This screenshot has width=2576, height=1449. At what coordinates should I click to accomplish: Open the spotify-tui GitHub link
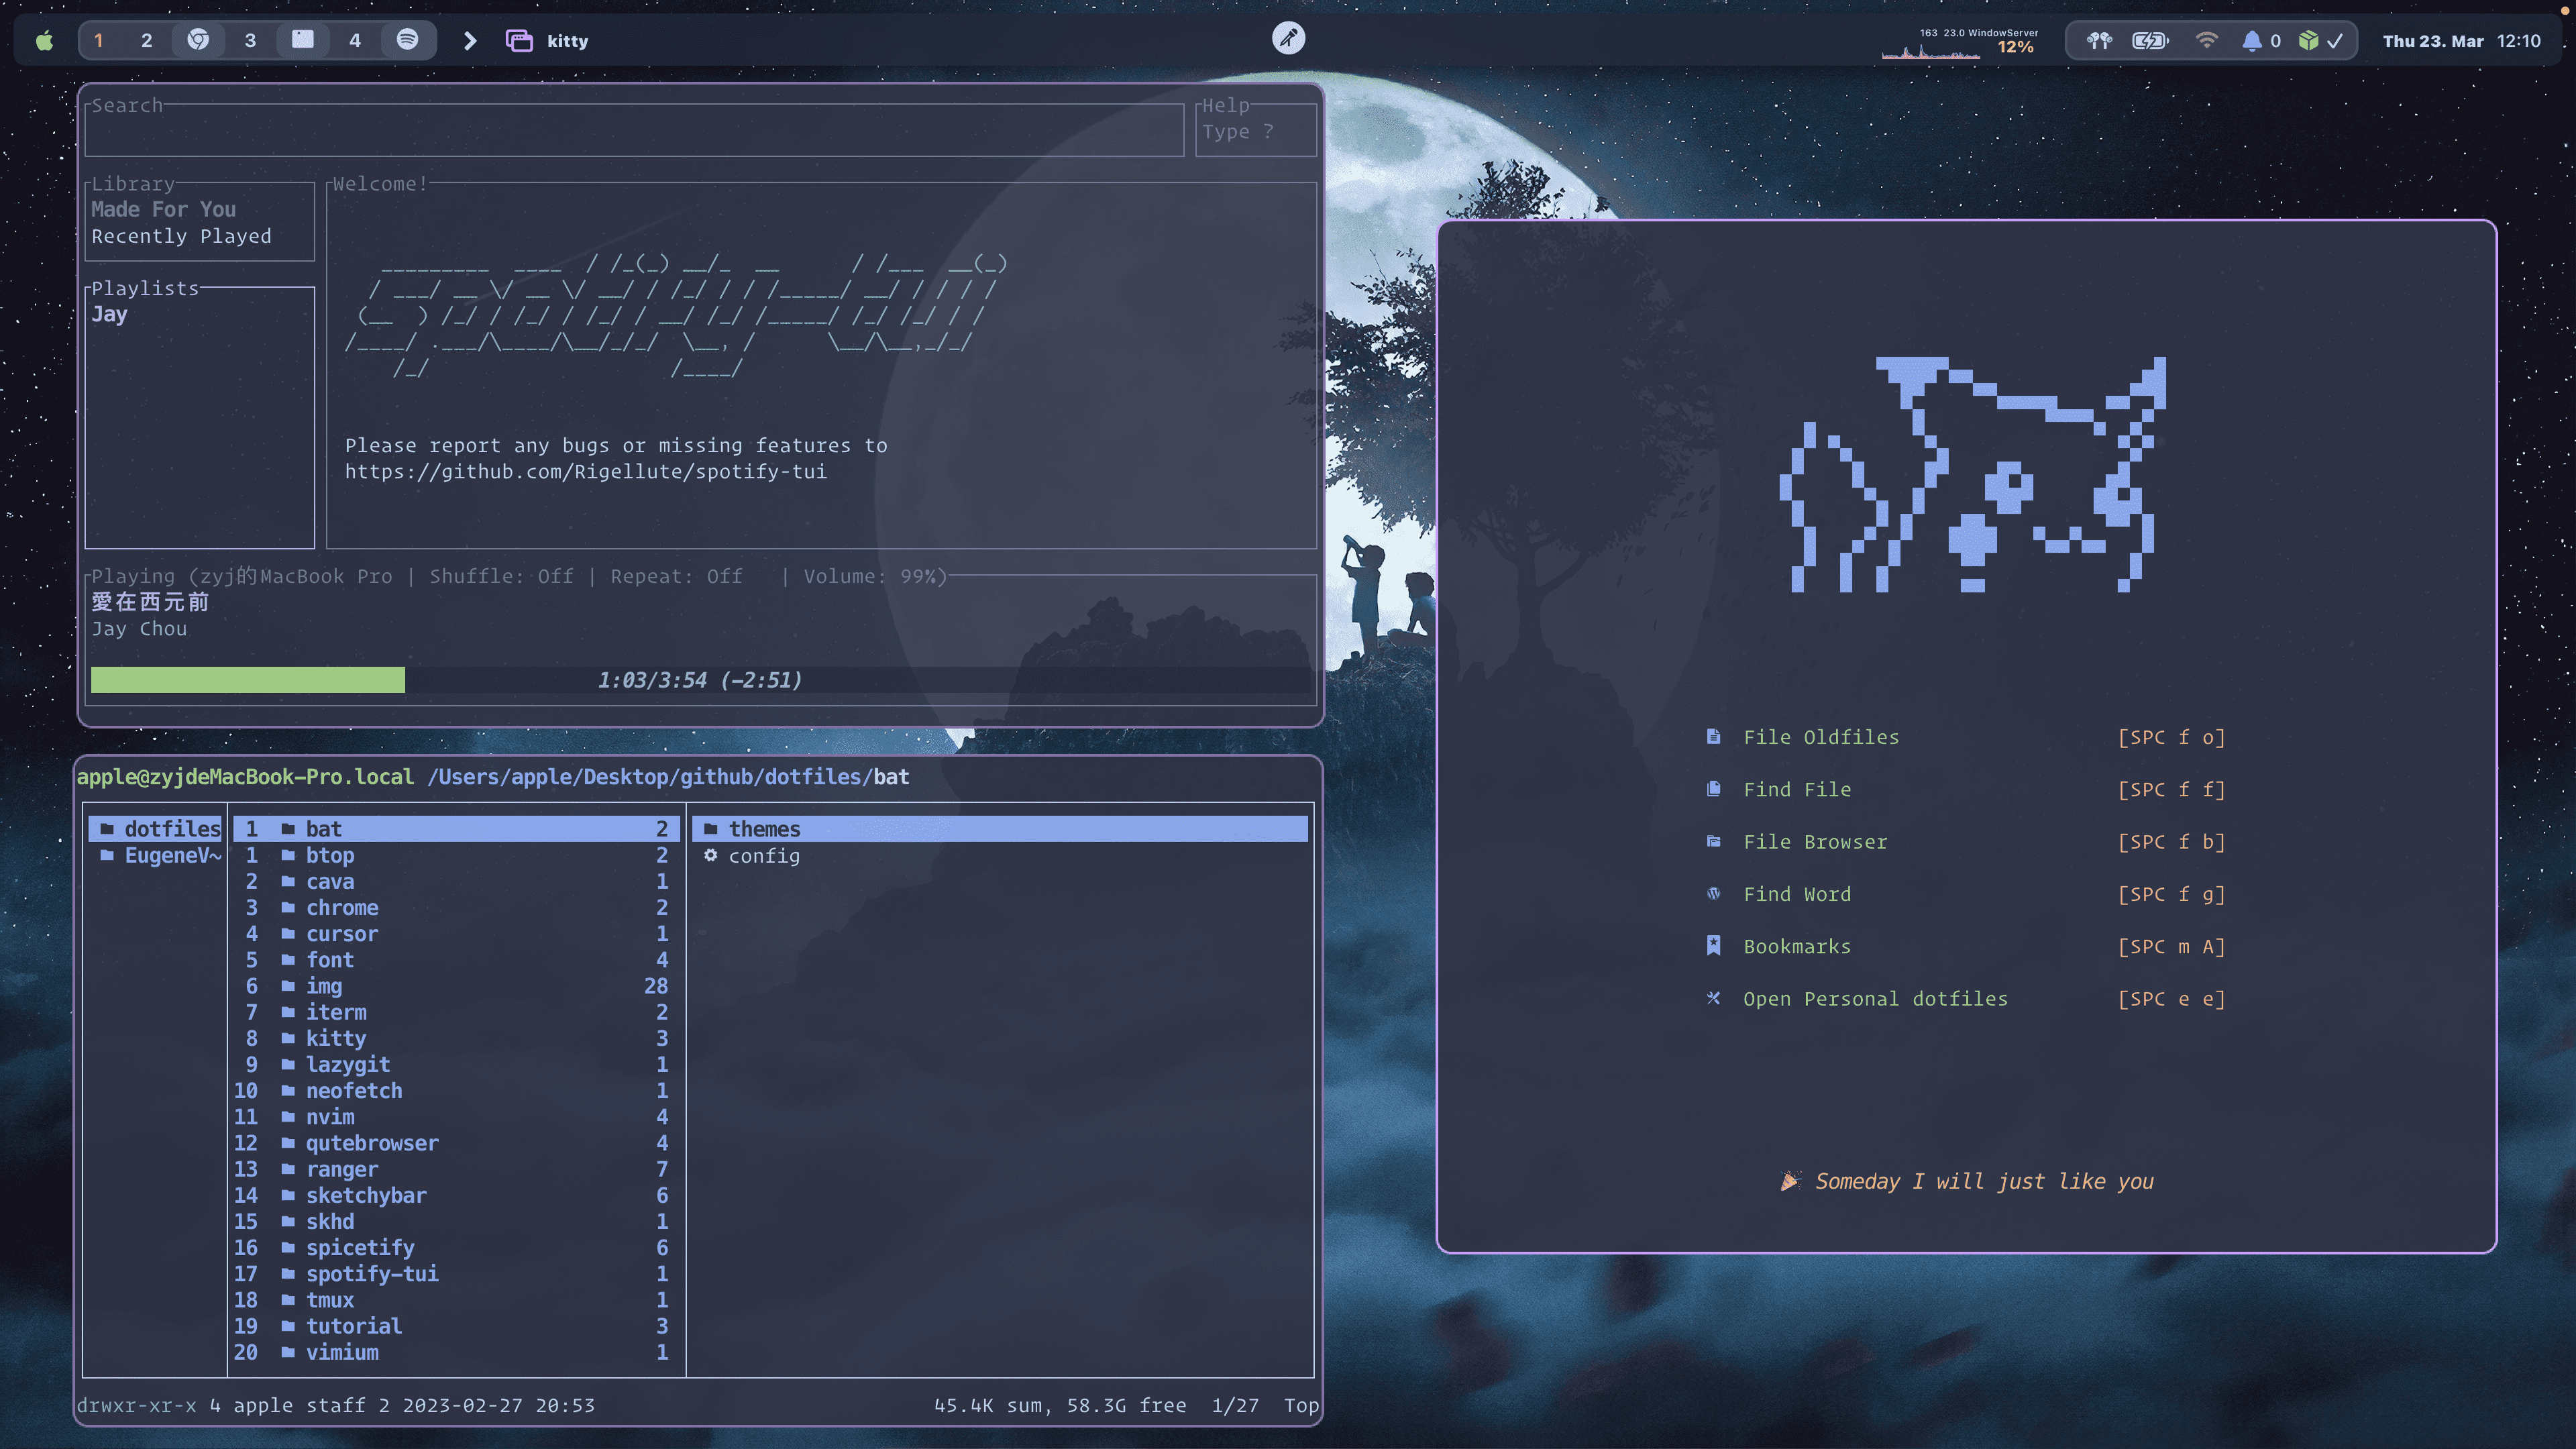click(585, 472)
